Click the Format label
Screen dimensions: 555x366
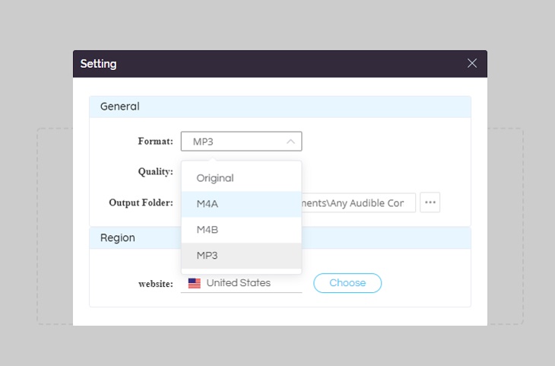point(155,142)
